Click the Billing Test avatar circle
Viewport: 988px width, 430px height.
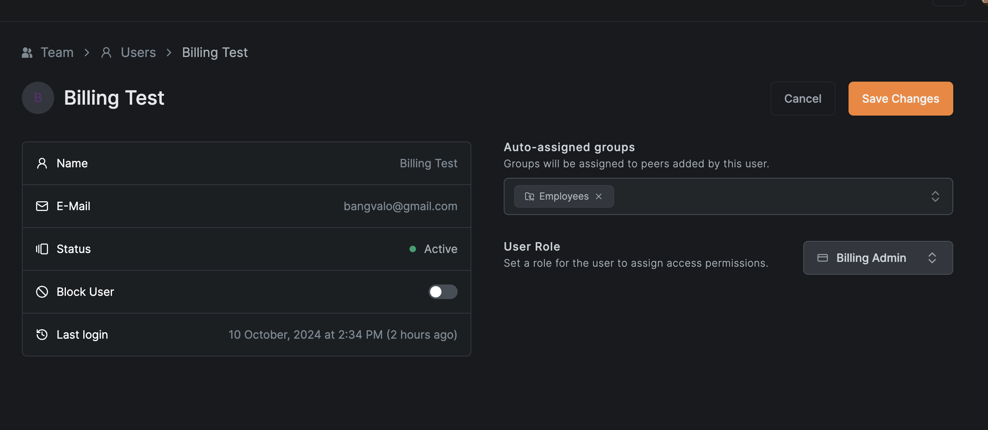tap(38, 98)
